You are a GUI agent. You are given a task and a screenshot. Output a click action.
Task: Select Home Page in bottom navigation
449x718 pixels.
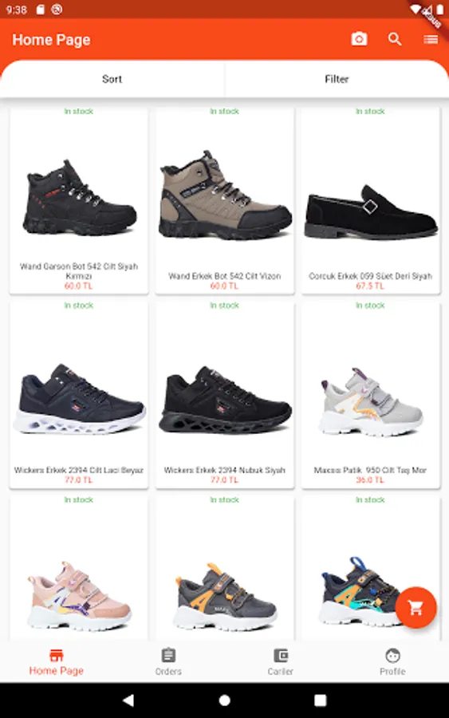pos(57,661)
